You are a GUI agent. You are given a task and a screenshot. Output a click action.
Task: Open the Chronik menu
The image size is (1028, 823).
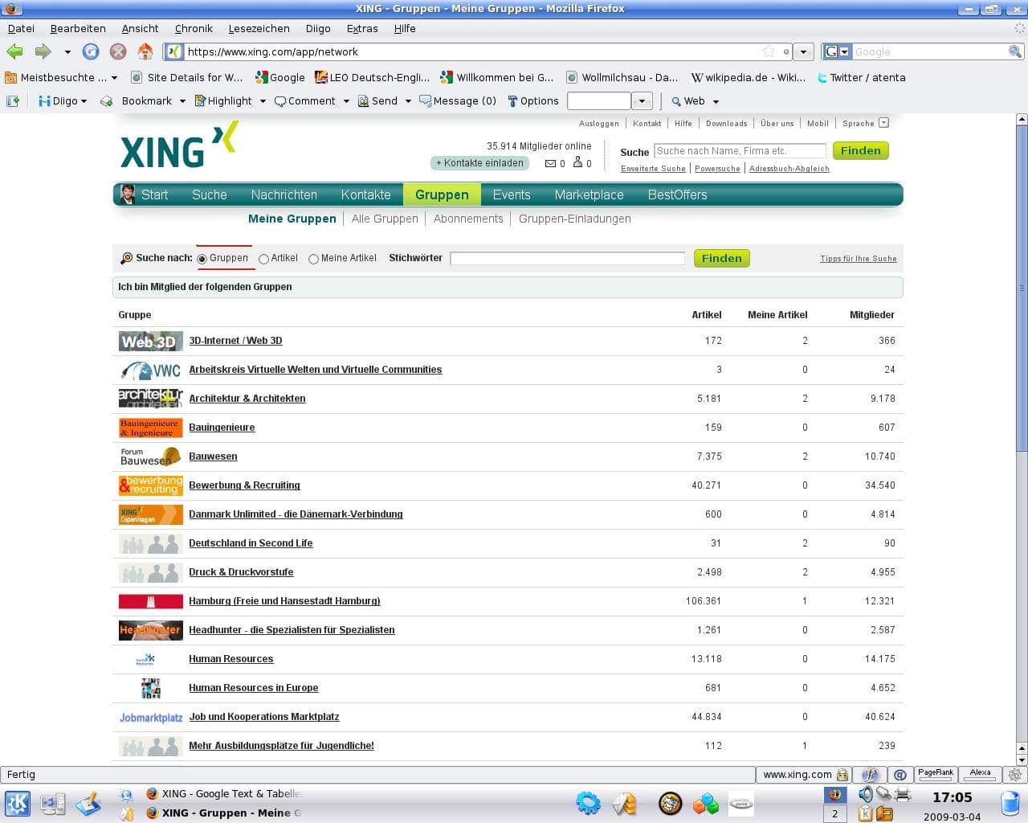194,28
